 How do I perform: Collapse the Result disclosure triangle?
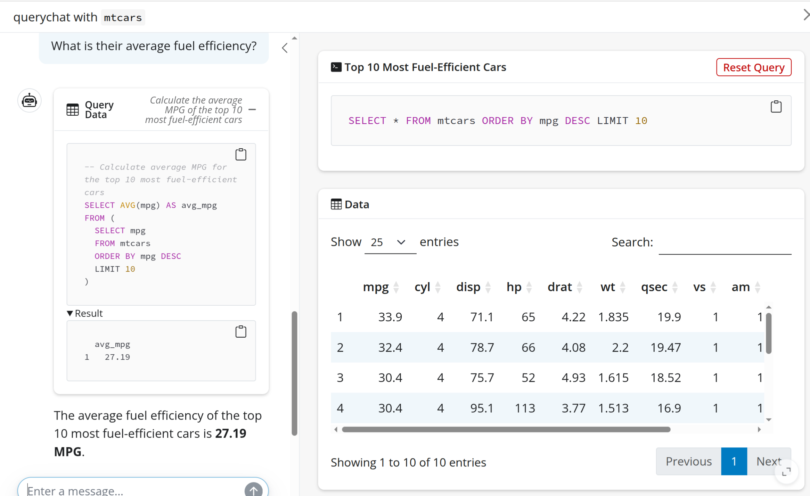click(70, 313)
